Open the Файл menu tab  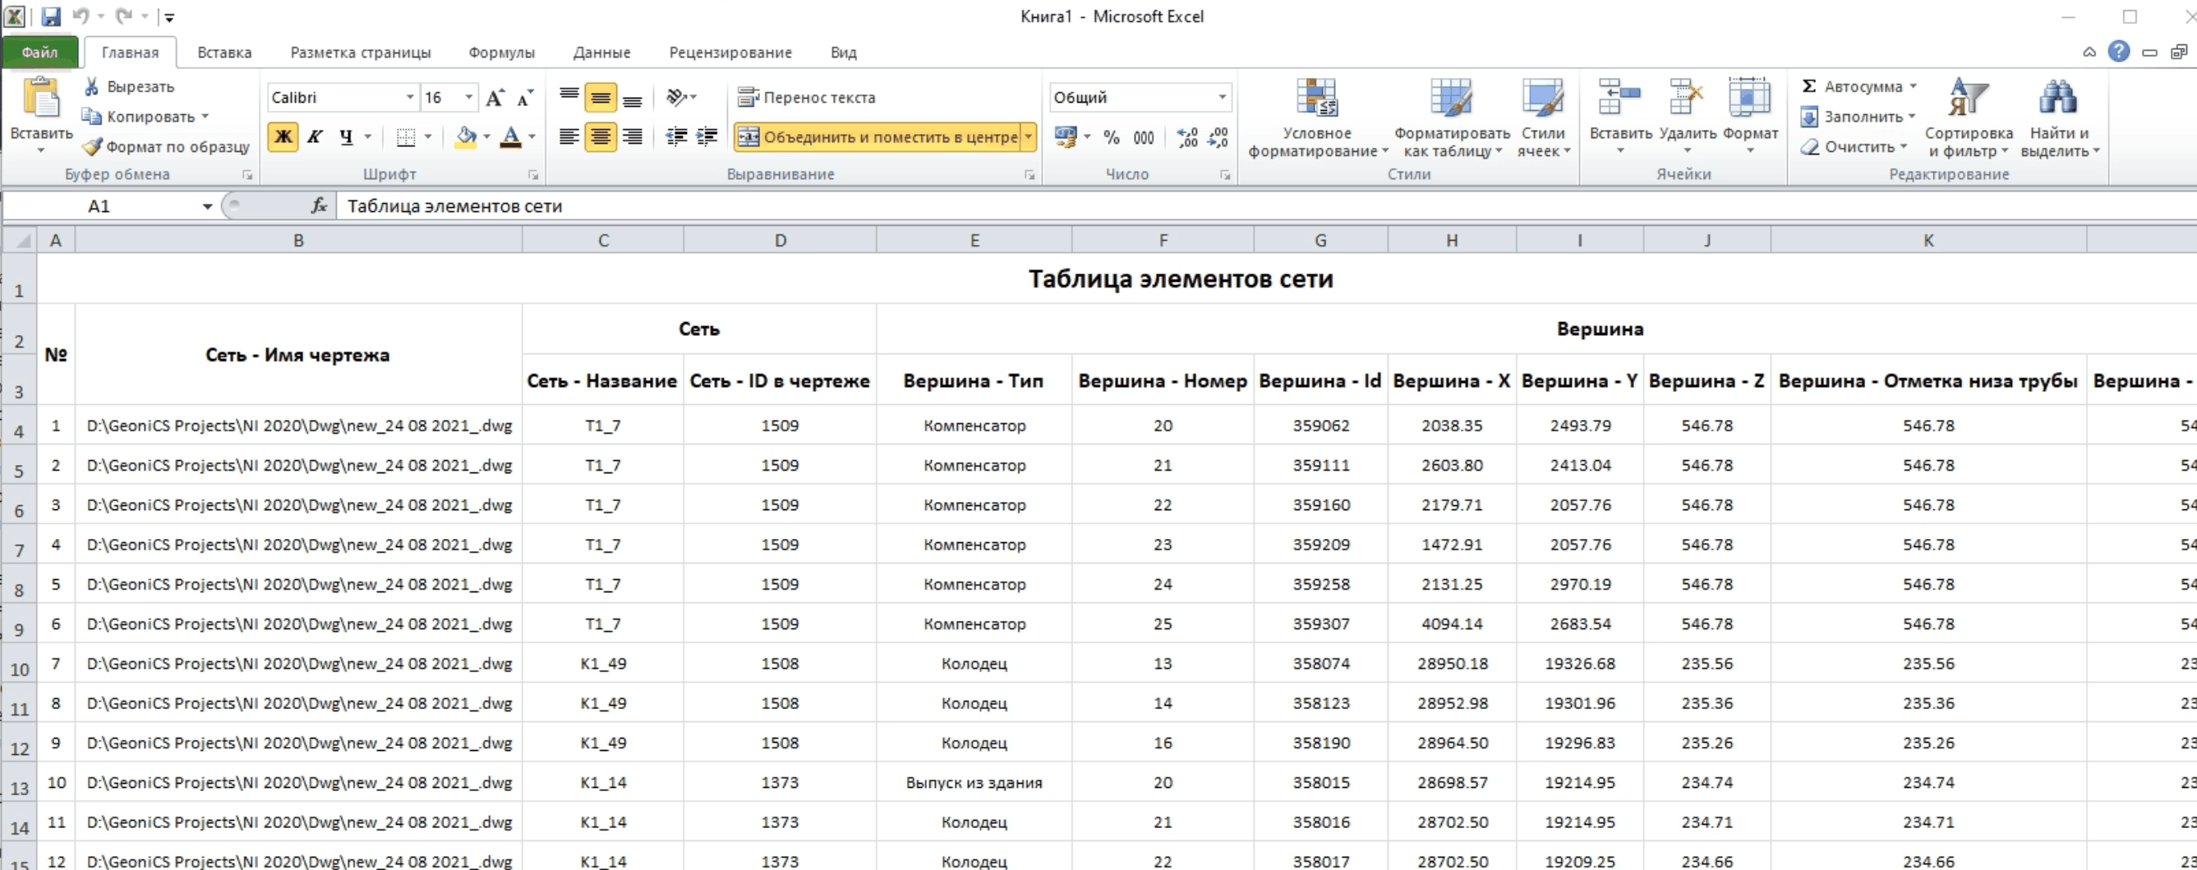click(x=39, y=52)
